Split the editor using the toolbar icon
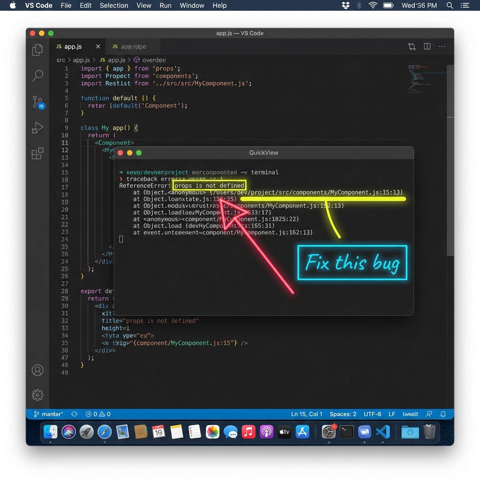Image resolution: width=480 pixels, height=480 pixels. [427, 46]
